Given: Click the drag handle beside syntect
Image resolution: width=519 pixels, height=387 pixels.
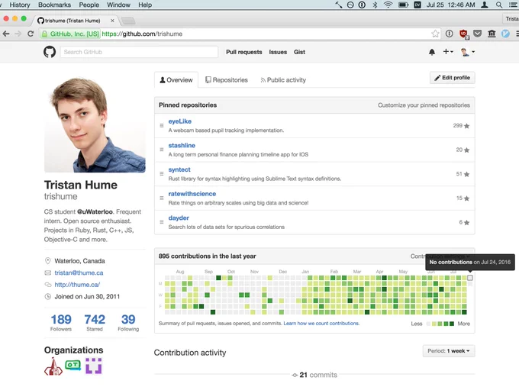Looking at the screenshot, I should pos(162,174).
